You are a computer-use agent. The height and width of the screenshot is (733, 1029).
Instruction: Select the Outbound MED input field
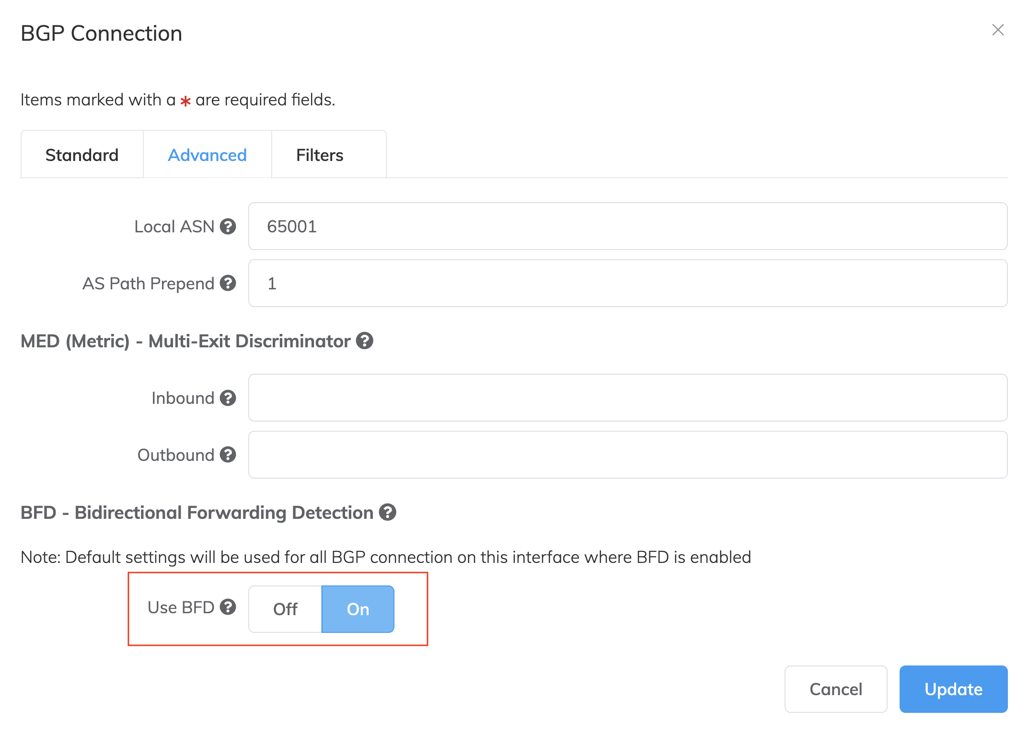click(x=627, y=455)
